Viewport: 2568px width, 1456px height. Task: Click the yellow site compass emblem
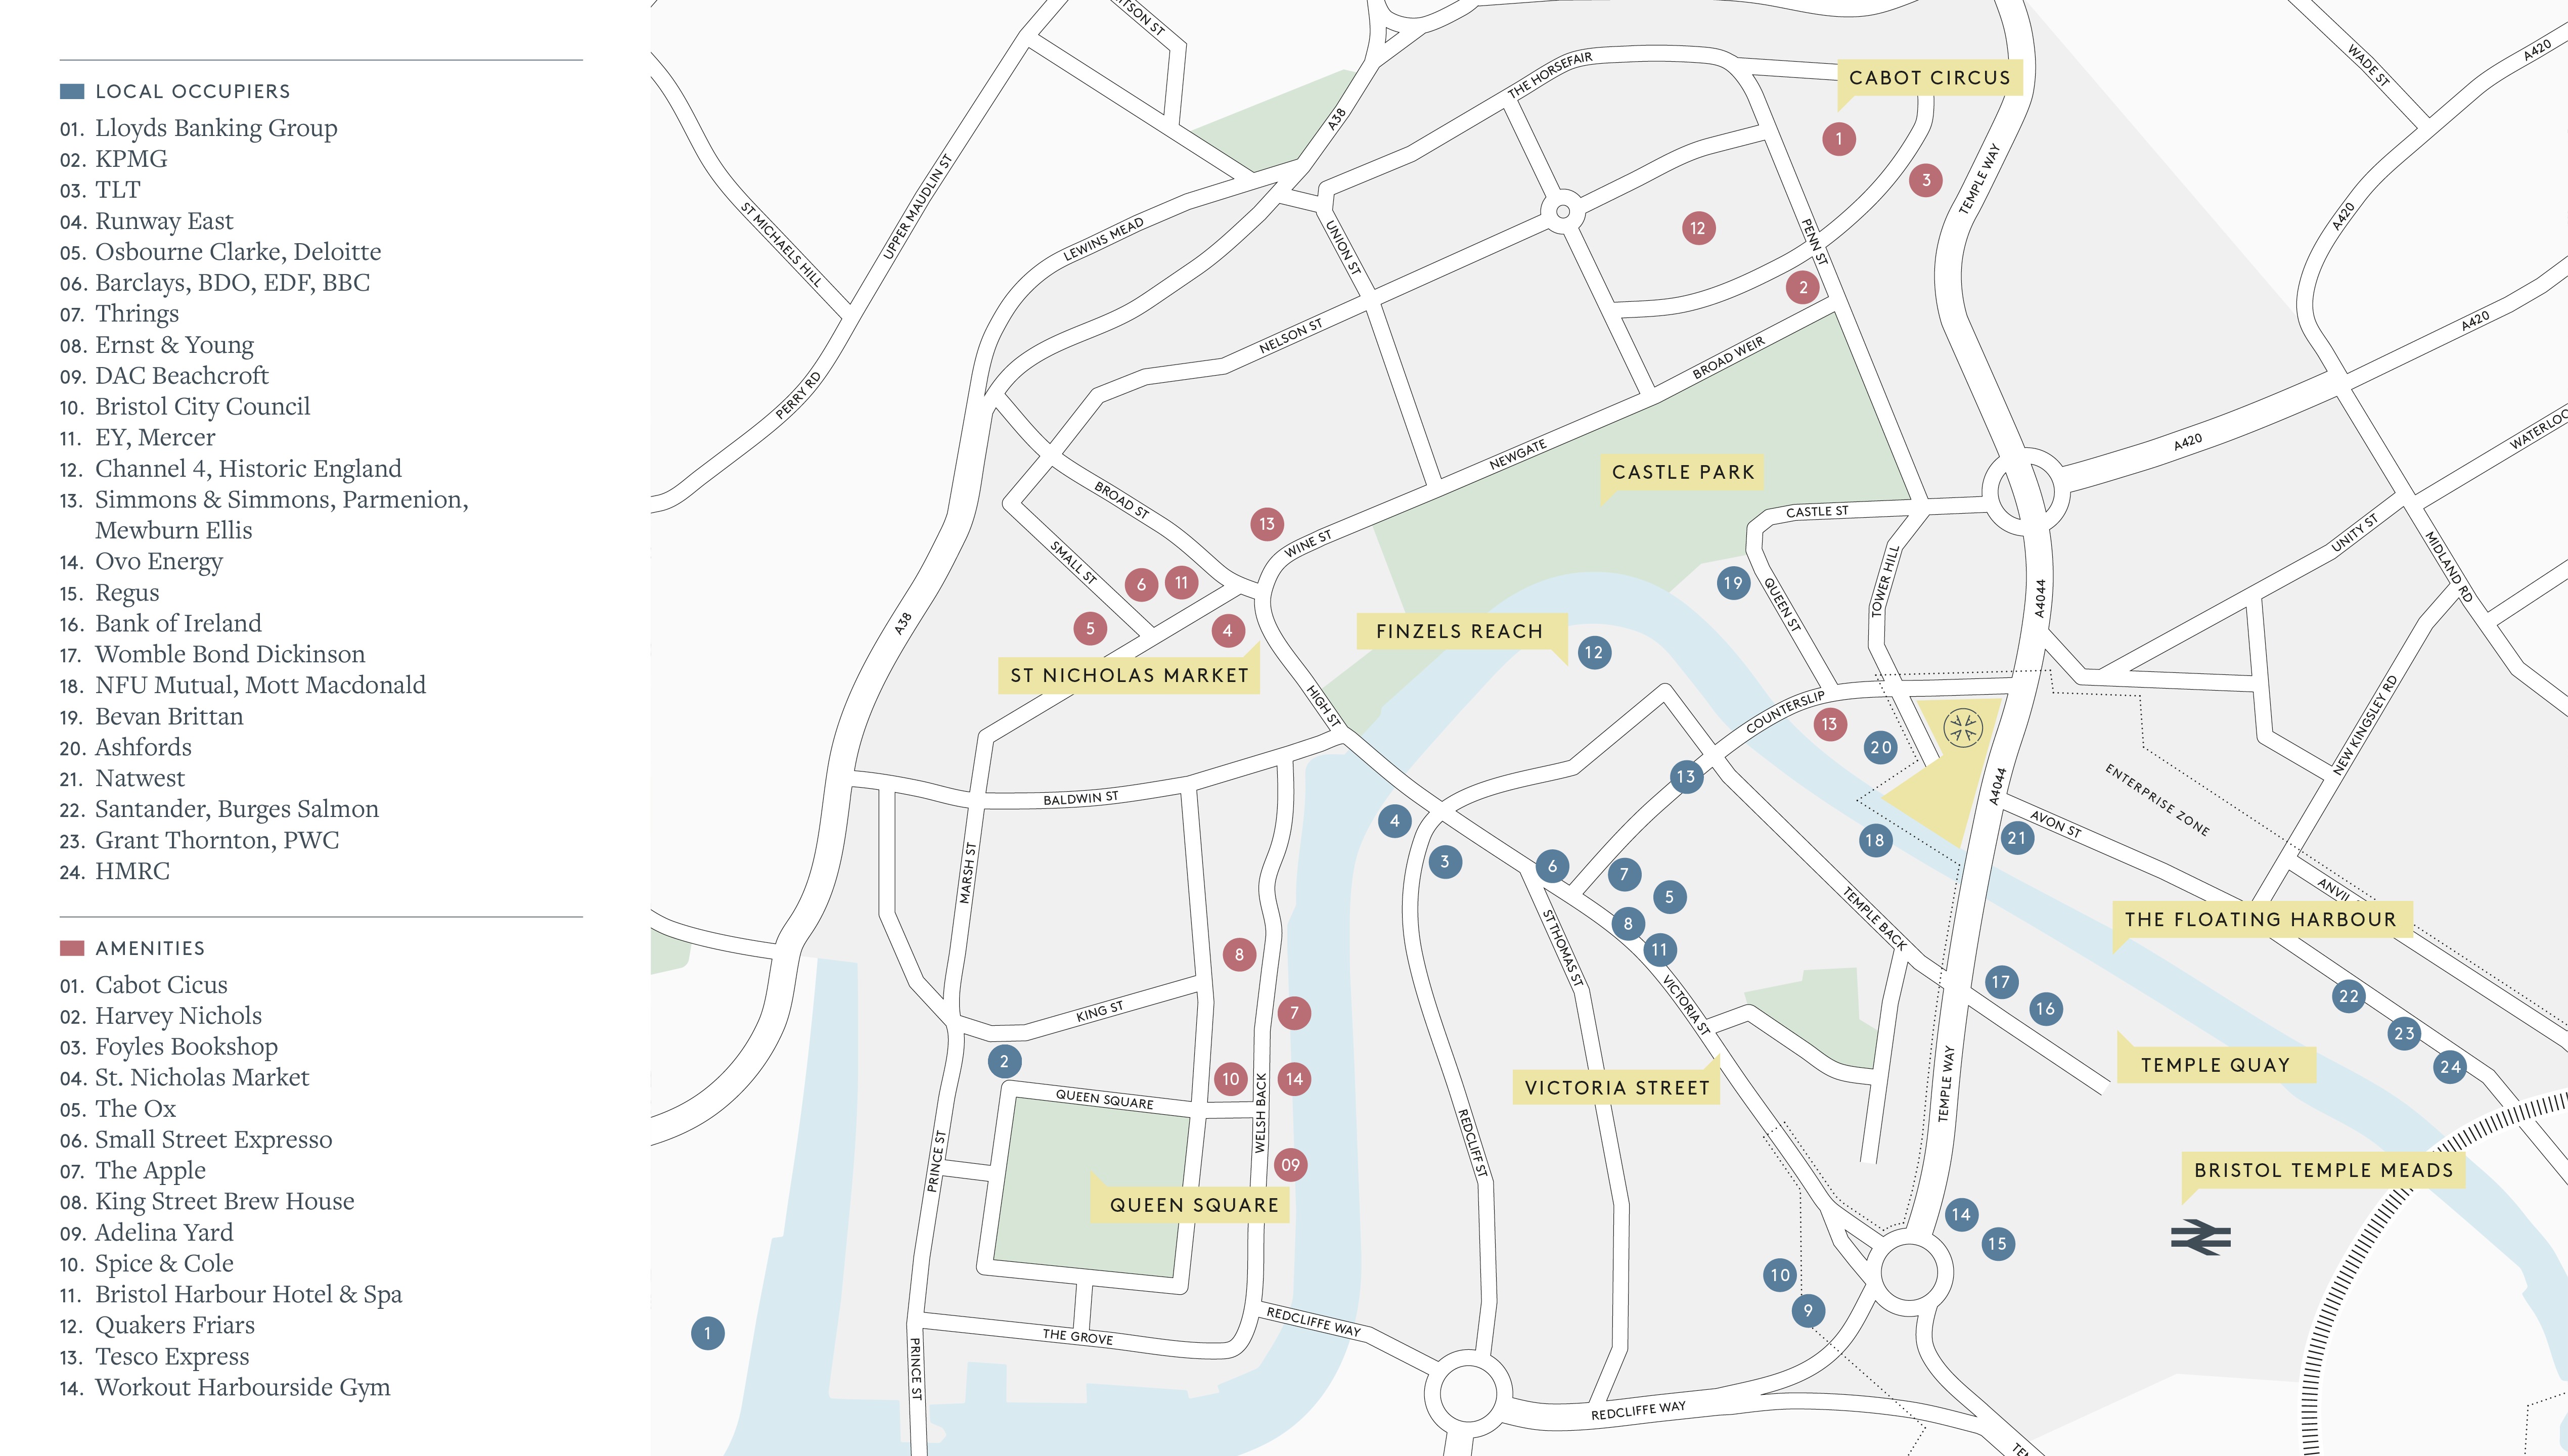(x=1962, y=728)
